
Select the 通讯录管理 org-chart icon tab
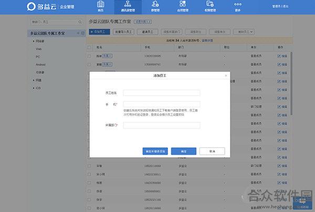point(128,6)
